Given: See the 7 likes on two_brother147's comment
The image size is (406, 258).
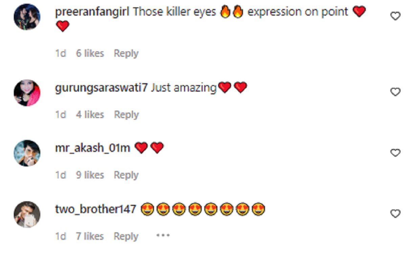Looking at the screenshot, I should (90, 236).
